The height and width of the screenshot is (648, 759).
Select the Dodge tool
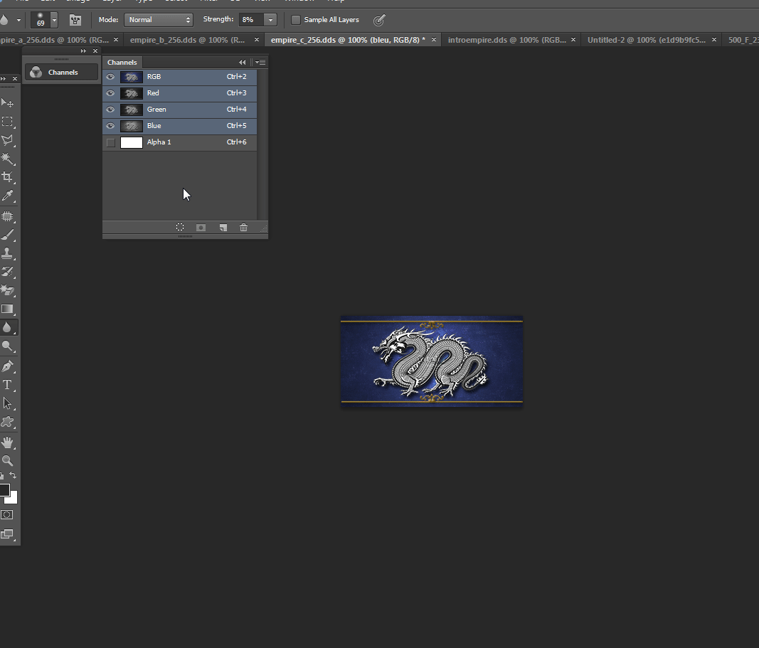[x=7, y=346]
